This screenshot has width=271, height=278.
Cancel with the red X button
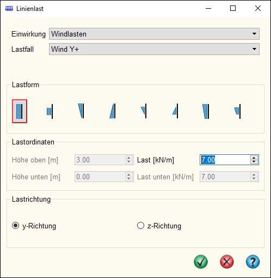click(227, 262)
